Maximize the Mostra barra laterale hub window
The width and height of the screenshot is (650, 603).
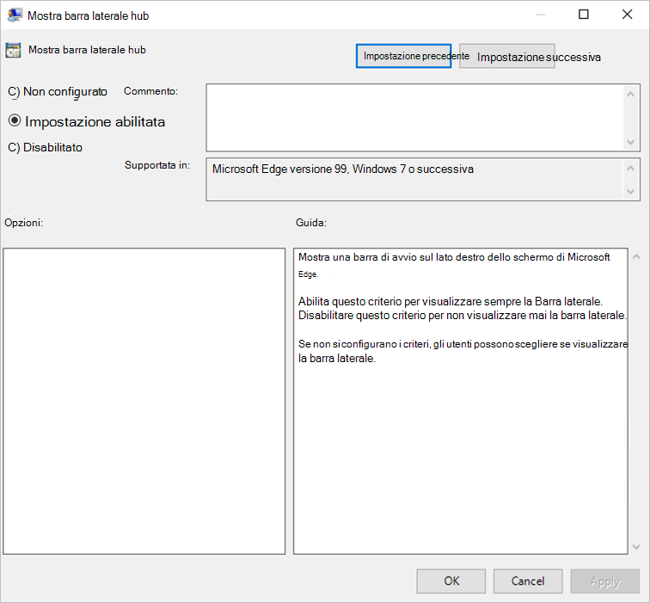click(583, 15)
